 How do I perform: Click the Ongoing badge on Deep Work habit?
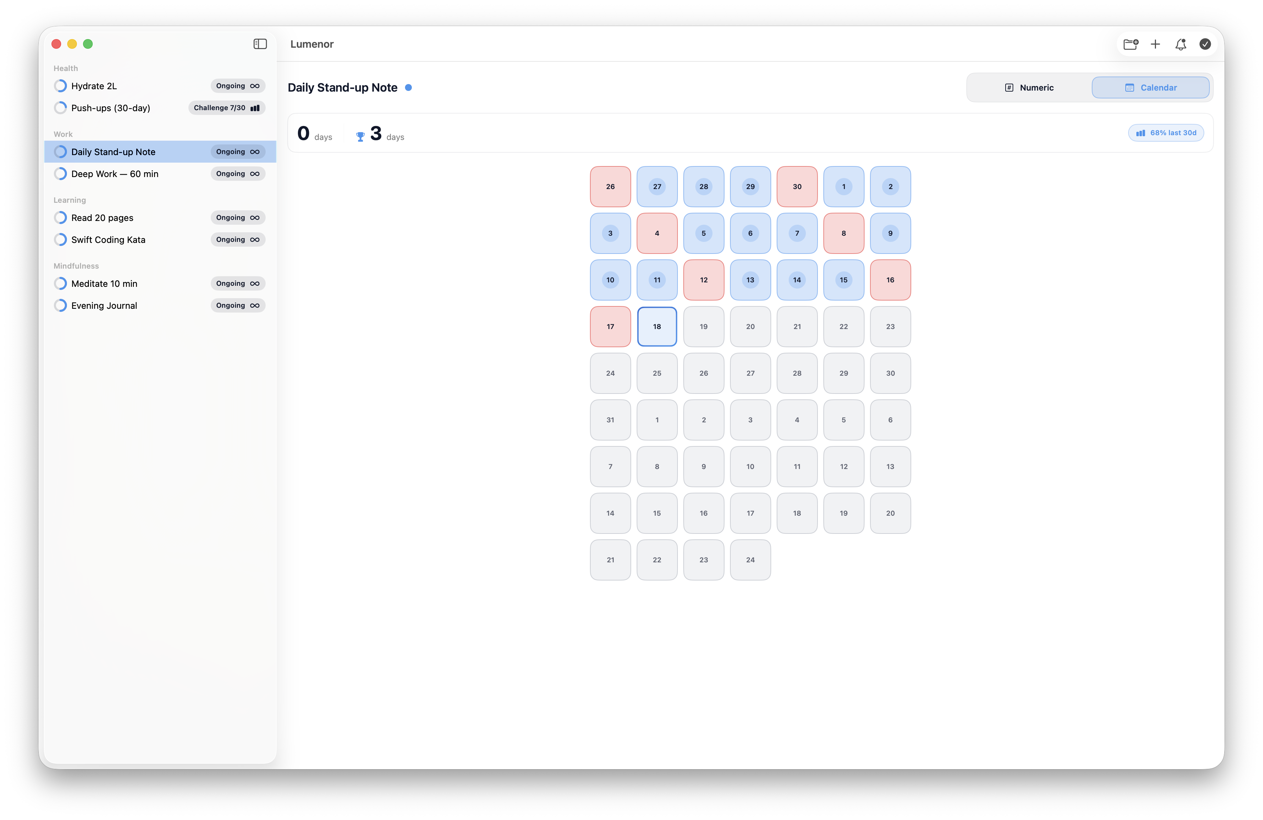tap(237, 174)
